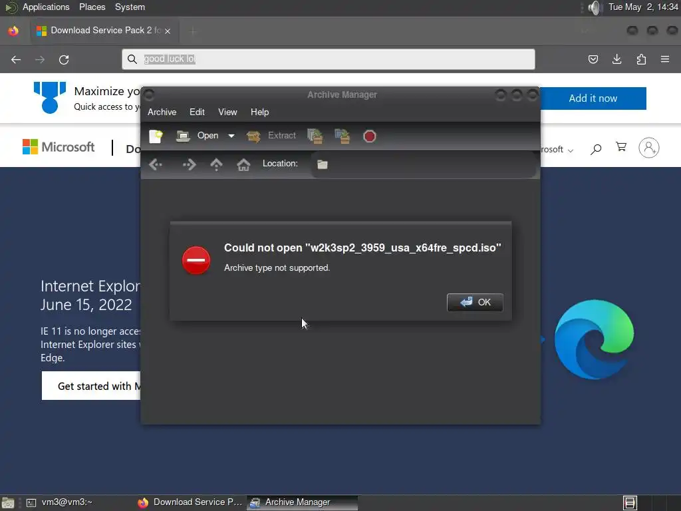Click the Microsoft account sign-in icon

649,148
